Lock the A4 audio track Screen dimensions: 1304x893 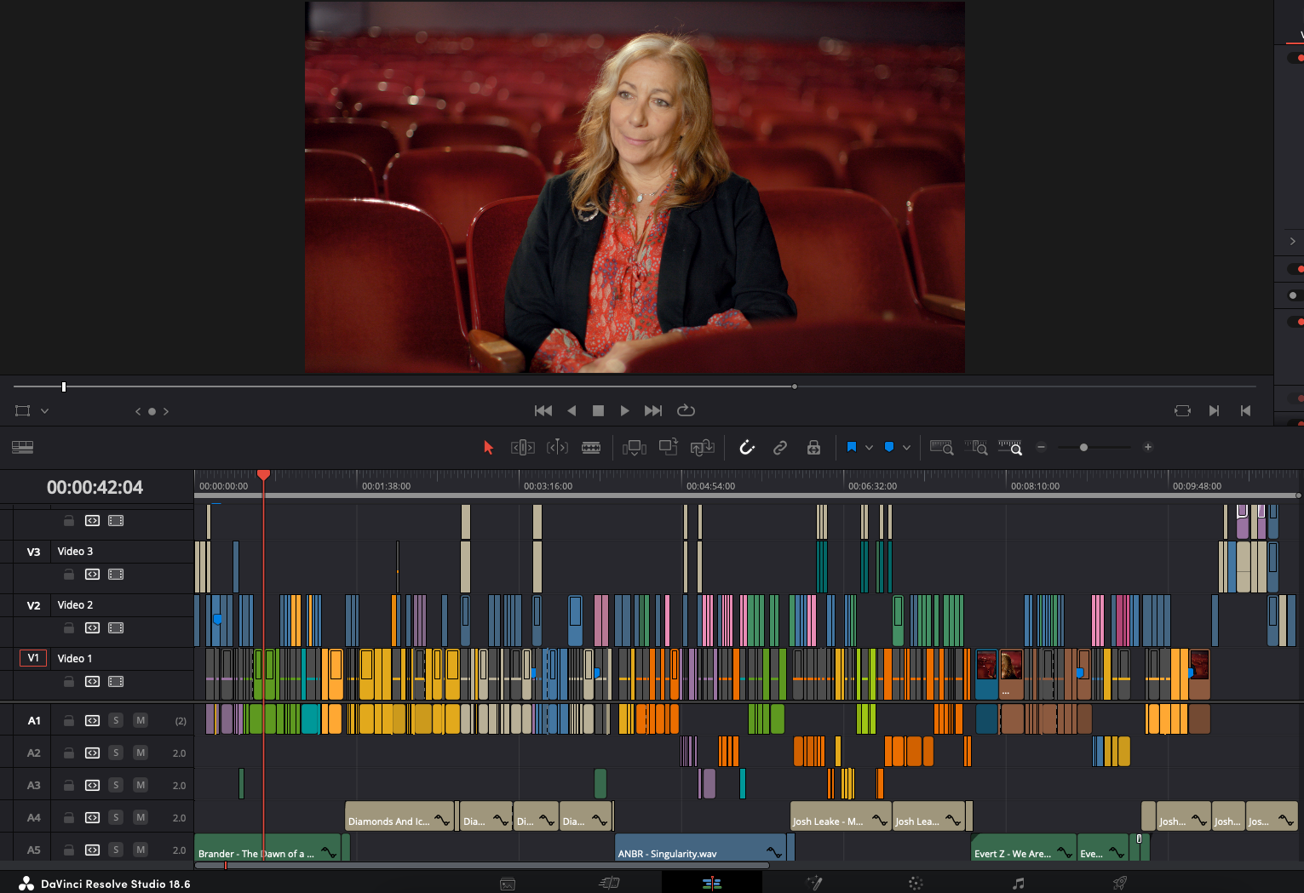[69, 818]
